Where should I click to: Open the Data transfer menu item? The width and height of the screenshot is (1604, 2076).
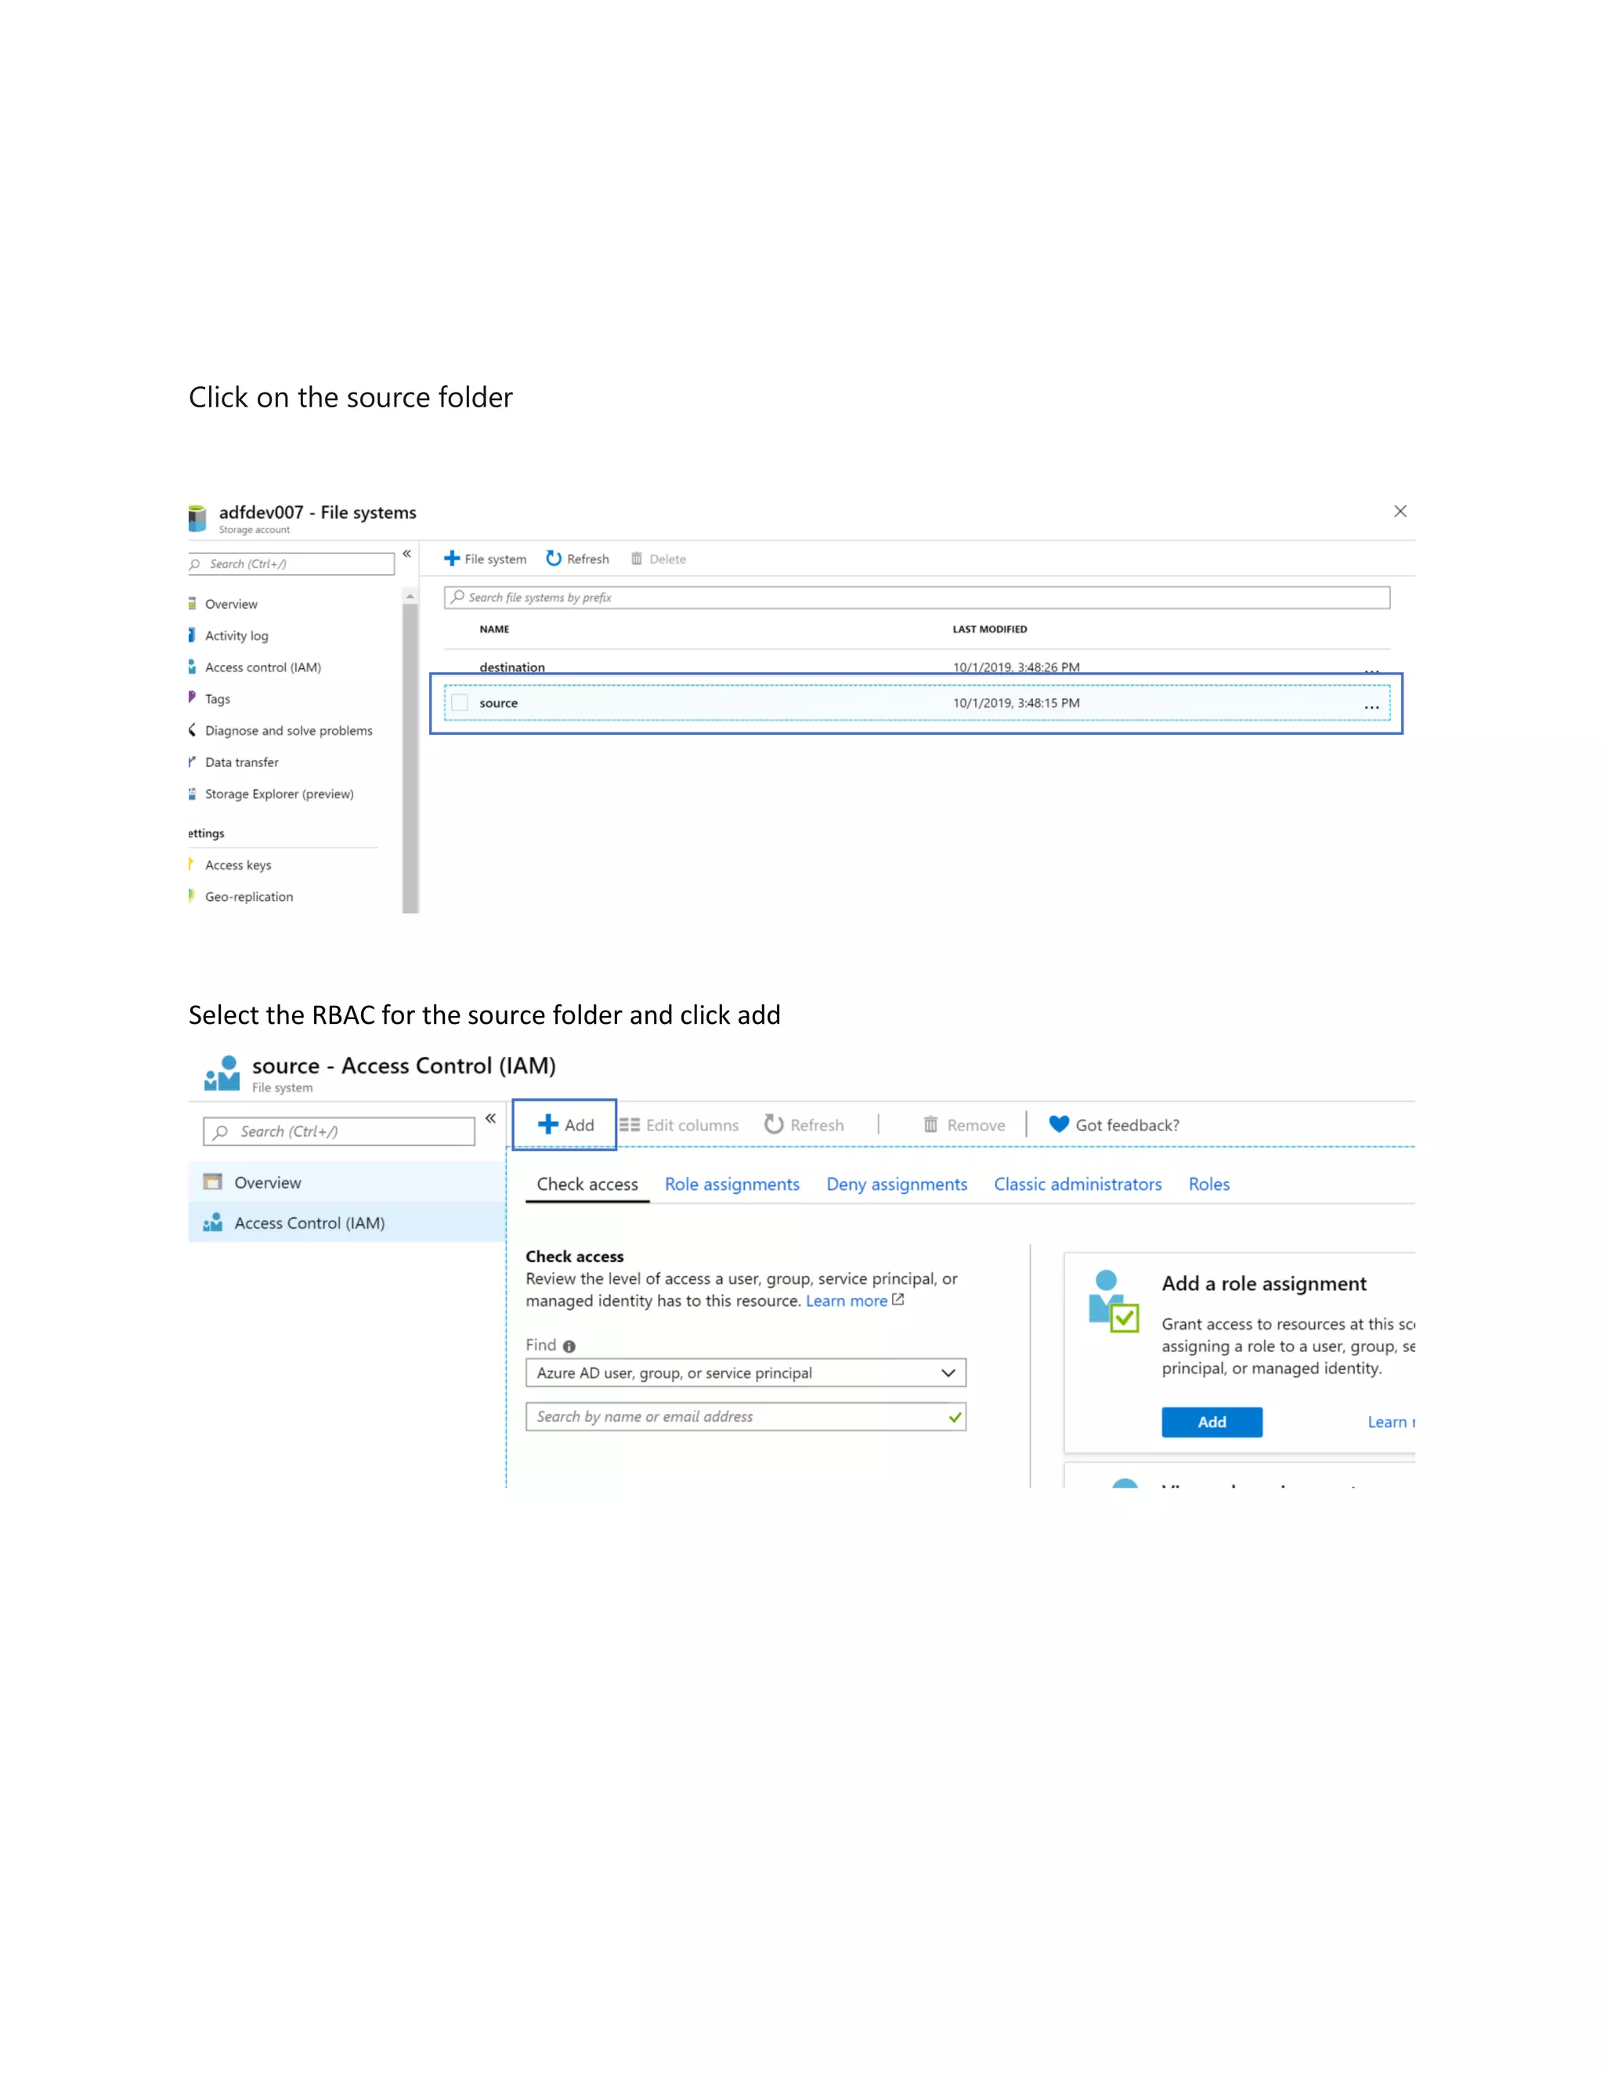241,762
